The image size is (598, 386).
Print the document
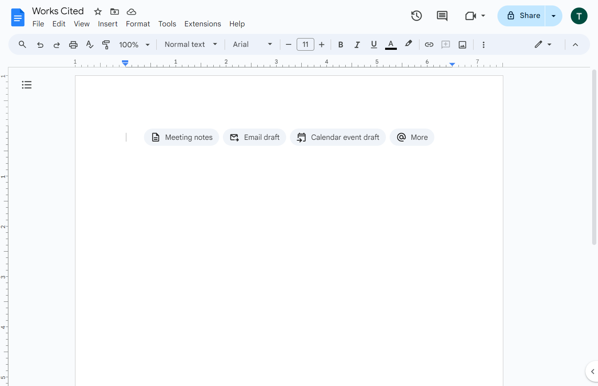tap(73, 45)
